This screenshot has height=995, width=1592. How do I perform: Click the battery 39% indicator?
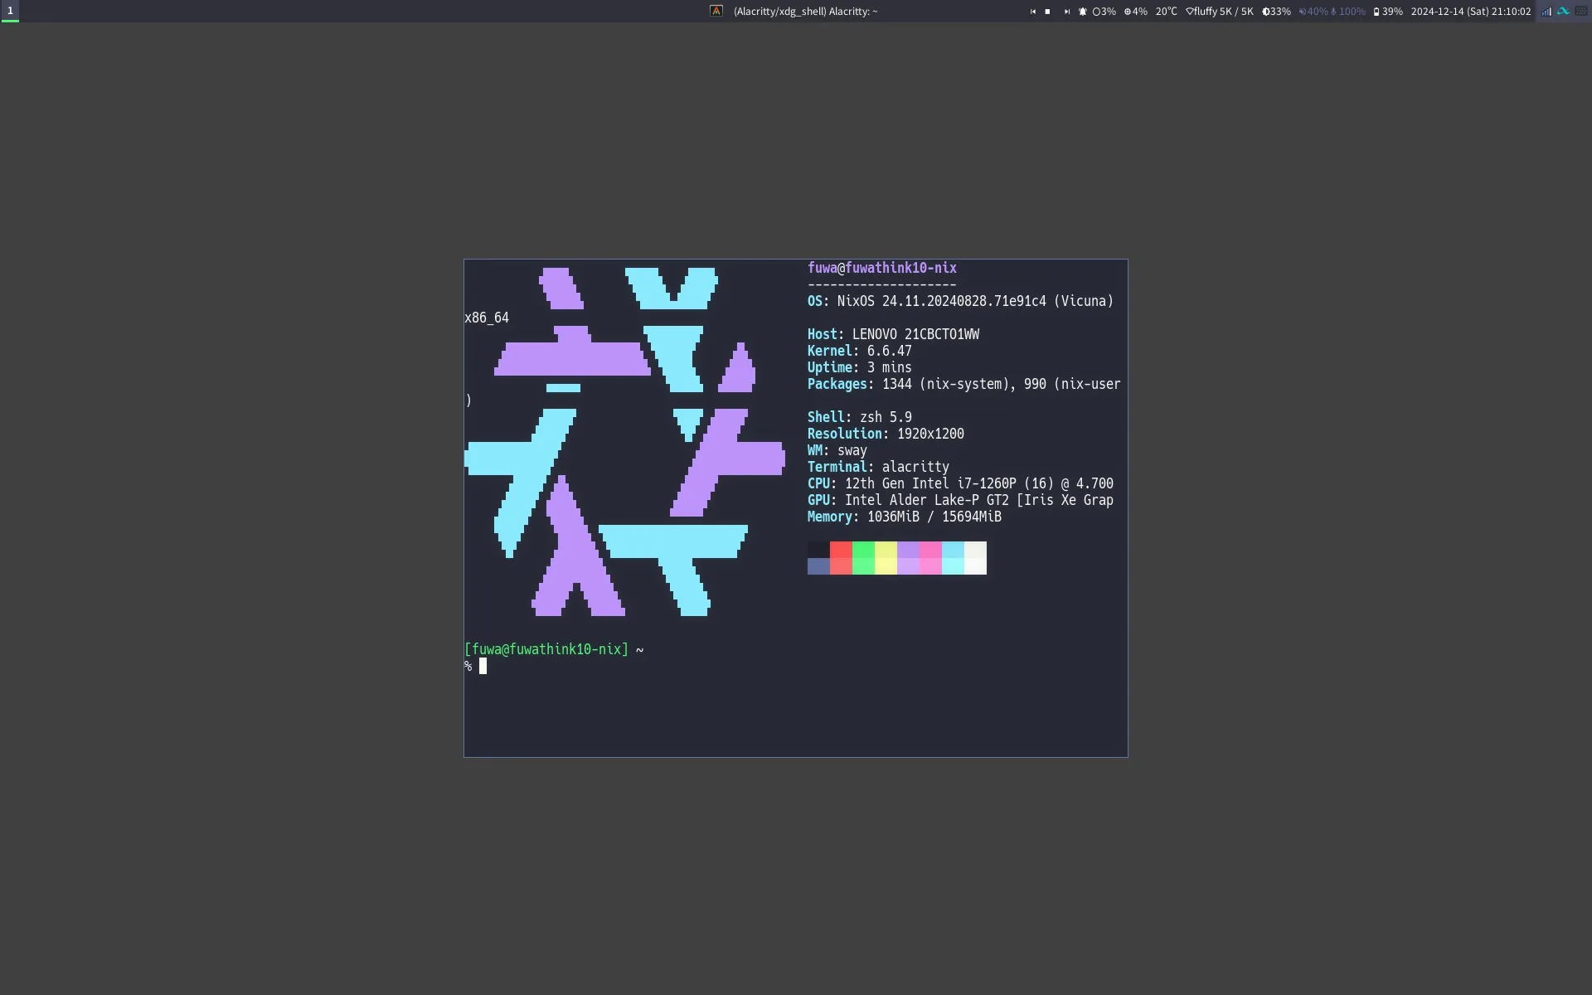pyautogui.click(x=1388, y=12)
